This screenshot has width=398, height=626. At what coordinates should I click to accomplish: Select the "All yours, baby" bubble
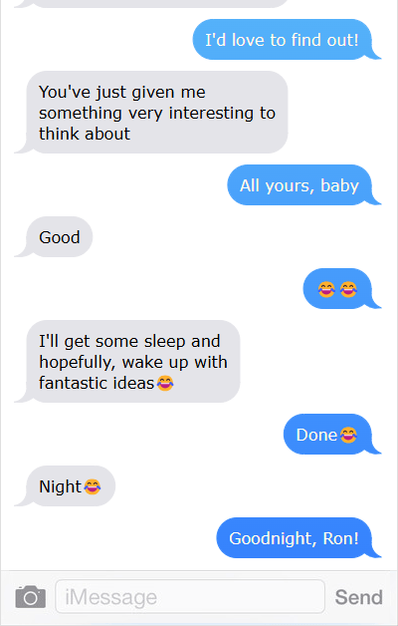299,185
